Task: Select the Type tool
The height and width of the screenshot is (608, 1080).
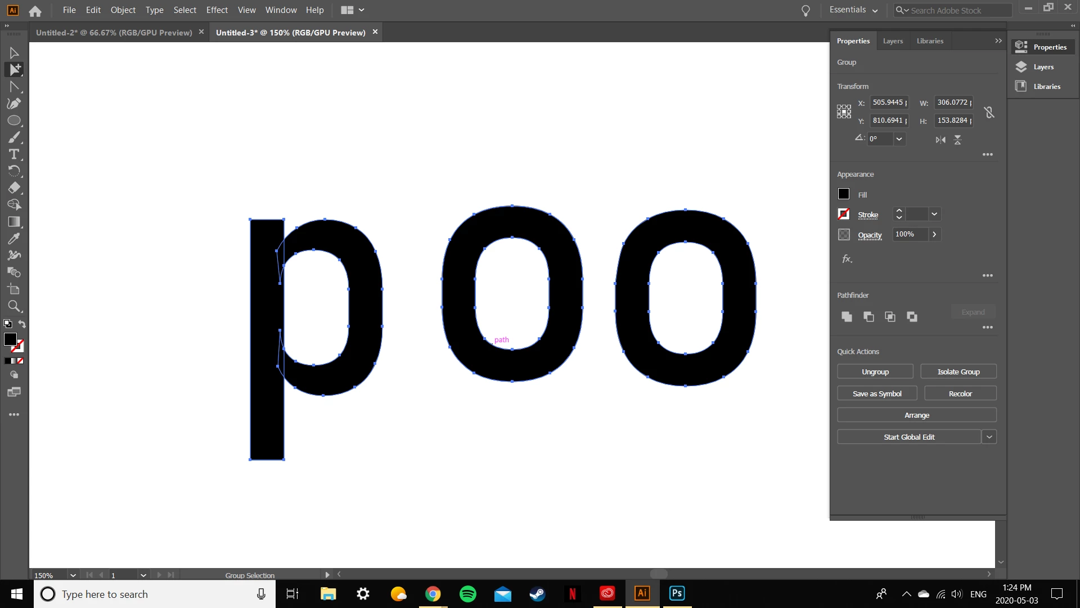Action: coord(14,154)
